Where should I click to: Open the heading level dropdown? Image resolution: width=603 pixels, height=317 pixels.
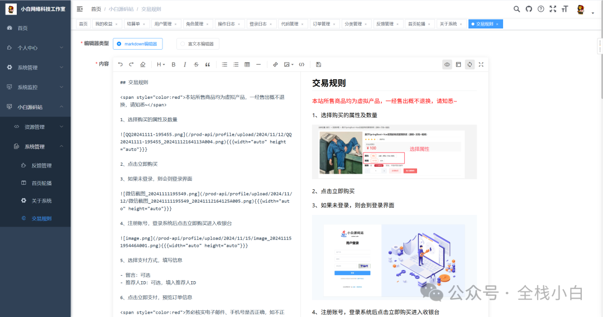(x=160, y=65)
